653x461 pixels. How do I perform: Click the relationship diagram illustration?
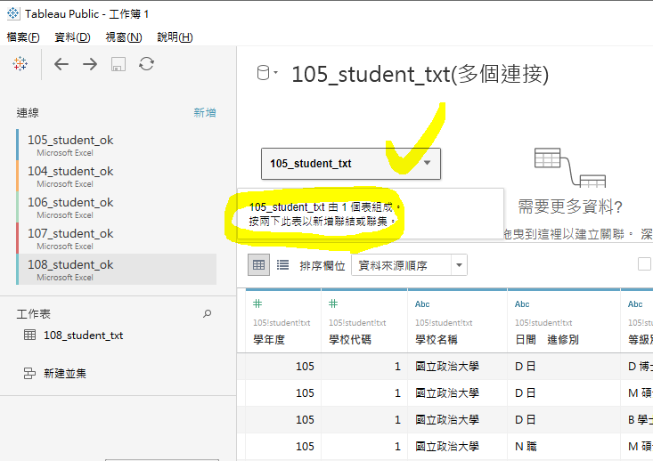(570, 167)
